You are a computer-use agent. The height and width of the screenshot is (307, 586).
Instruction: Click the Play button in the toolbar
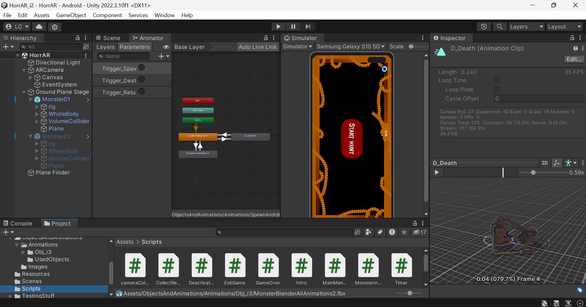tap(278, 27)
